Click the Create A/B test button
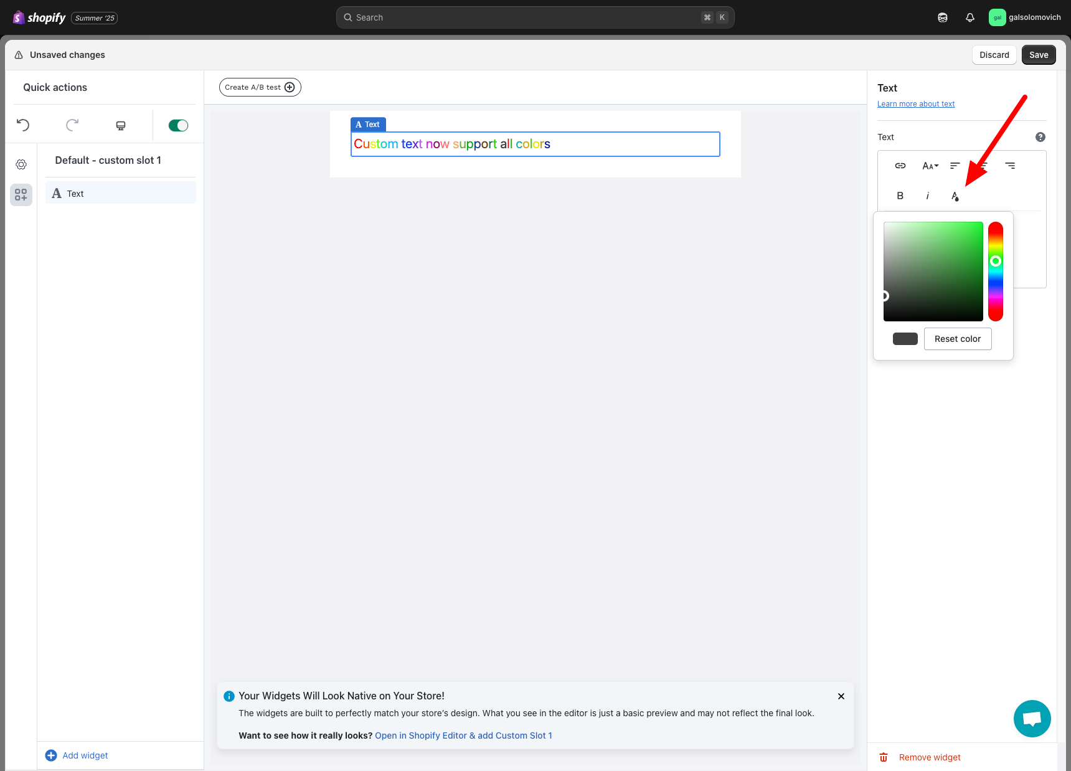1071x771 pixels. (260, 87)
